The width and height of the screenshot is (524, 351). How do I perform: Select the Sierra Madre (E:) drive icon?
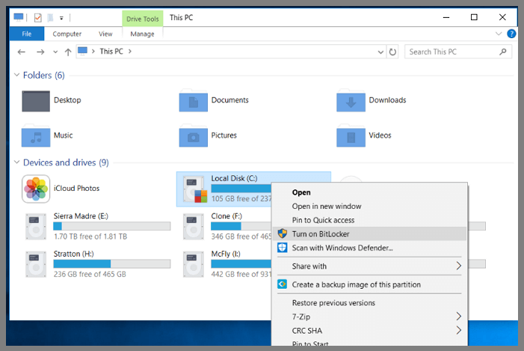tap(35, 225)
